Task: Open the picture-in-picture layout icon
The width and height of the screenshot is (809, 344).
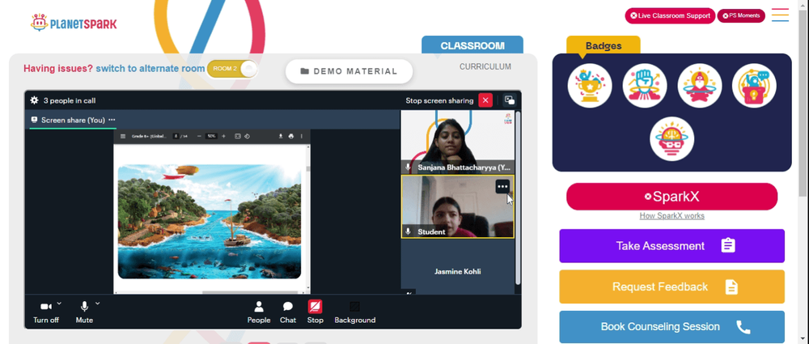Action: pos(510,100)
